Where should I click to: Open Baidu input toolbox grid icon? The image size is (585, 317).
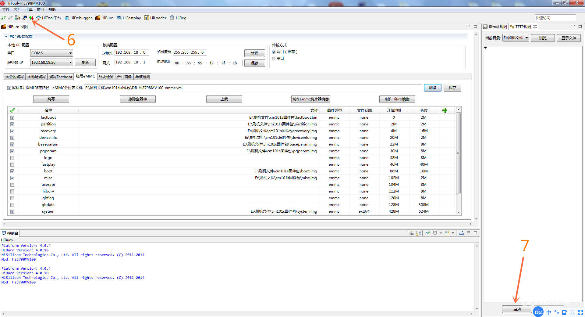[580, 312]
